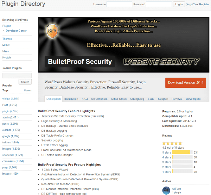The width and height of the screenshot is (211, 195).
Task: Open the Plugins sidebar link
Action: coord(7,26)
